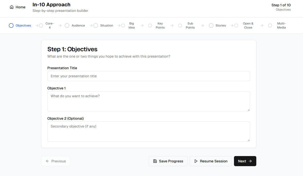Image resolution: width=303 pixels, height=176 pixels.
Task: Click the Save Progress button
Action: (168, 161)
